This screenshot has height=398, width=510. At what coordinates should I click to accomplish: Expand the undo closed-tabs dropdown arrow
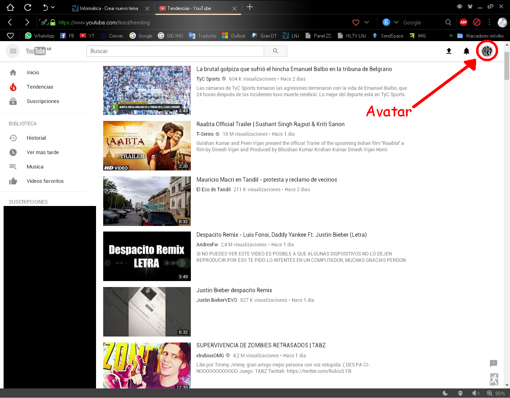click(x=53, y=7)
